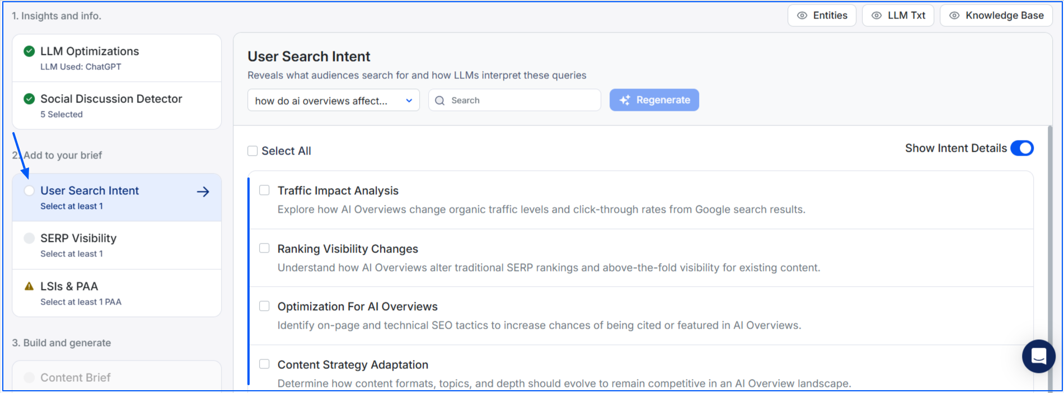Click the warning triangle icon beside LSIs & PAA
The height and width of the screenshot is (393, 1064).
(x=29, y=286)
